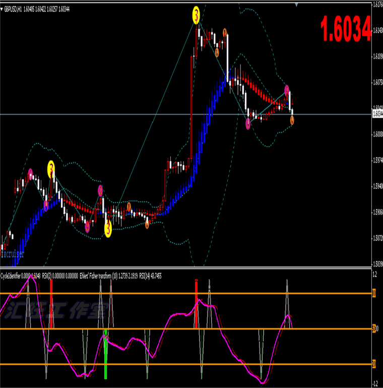The image size is (383, 388).
Task: Click the triangle icon before the GBPUSD,H1 title
Action: coord(2,10)
